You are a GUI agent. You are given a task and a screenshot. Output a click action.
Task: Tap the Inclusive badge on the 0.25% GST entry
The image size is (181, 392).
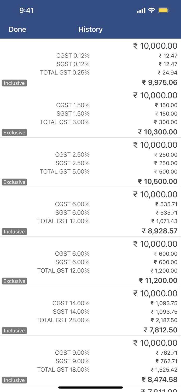click(x=14, y=83)
